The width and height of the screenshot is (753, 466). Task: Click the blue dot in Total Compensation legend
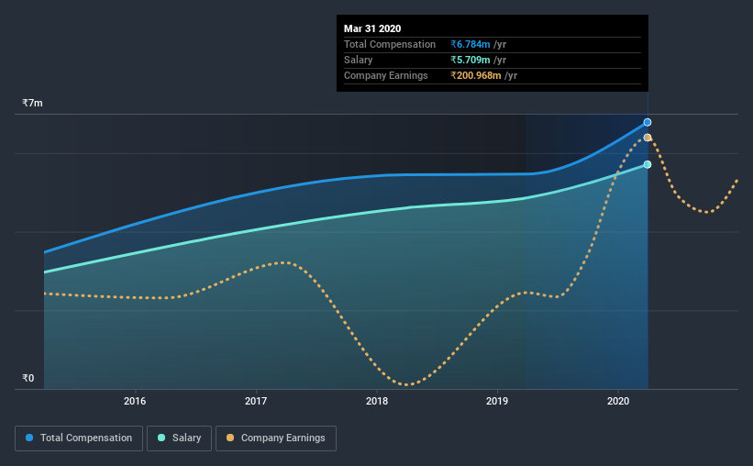click(x=29, y=438)
